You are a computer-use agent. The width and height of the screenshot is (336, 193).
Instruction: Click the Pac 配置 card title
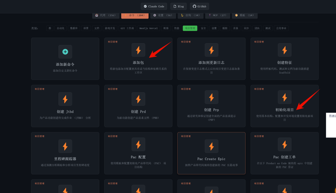(x=138, y=157)
